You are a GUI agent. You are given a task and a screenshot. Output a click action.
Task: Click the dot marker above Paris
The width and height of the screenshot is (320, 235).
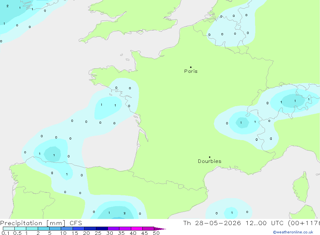[x=191, y=67]
